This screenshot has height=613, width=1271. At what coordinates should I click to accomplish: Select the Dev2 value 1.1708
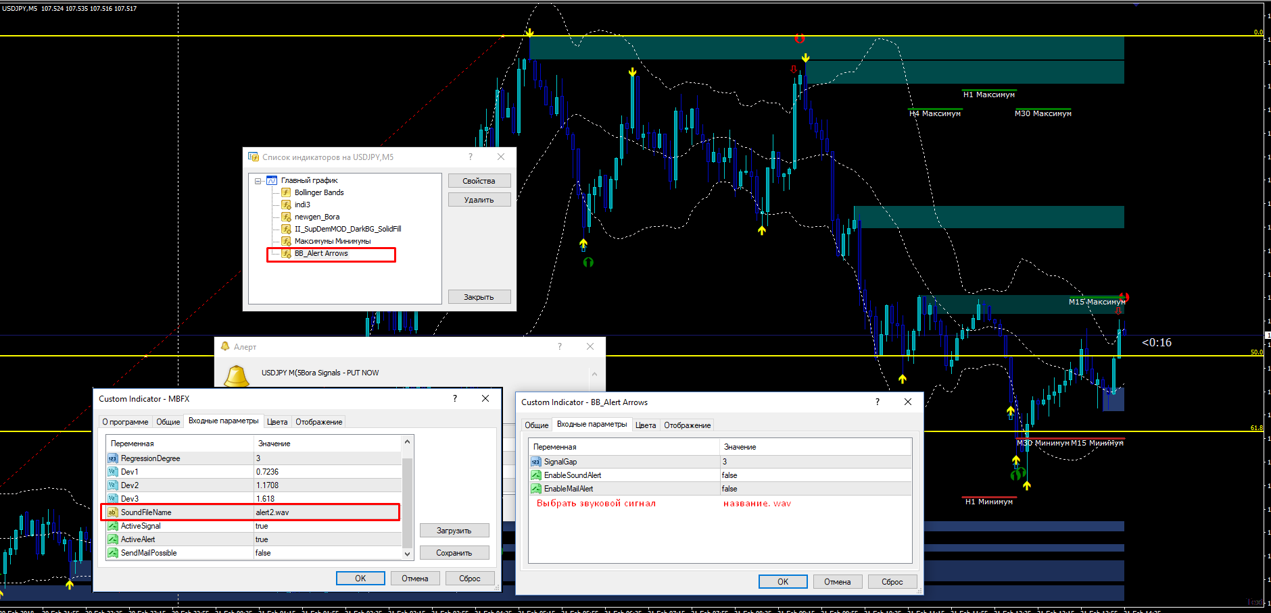tap(267, 485)
